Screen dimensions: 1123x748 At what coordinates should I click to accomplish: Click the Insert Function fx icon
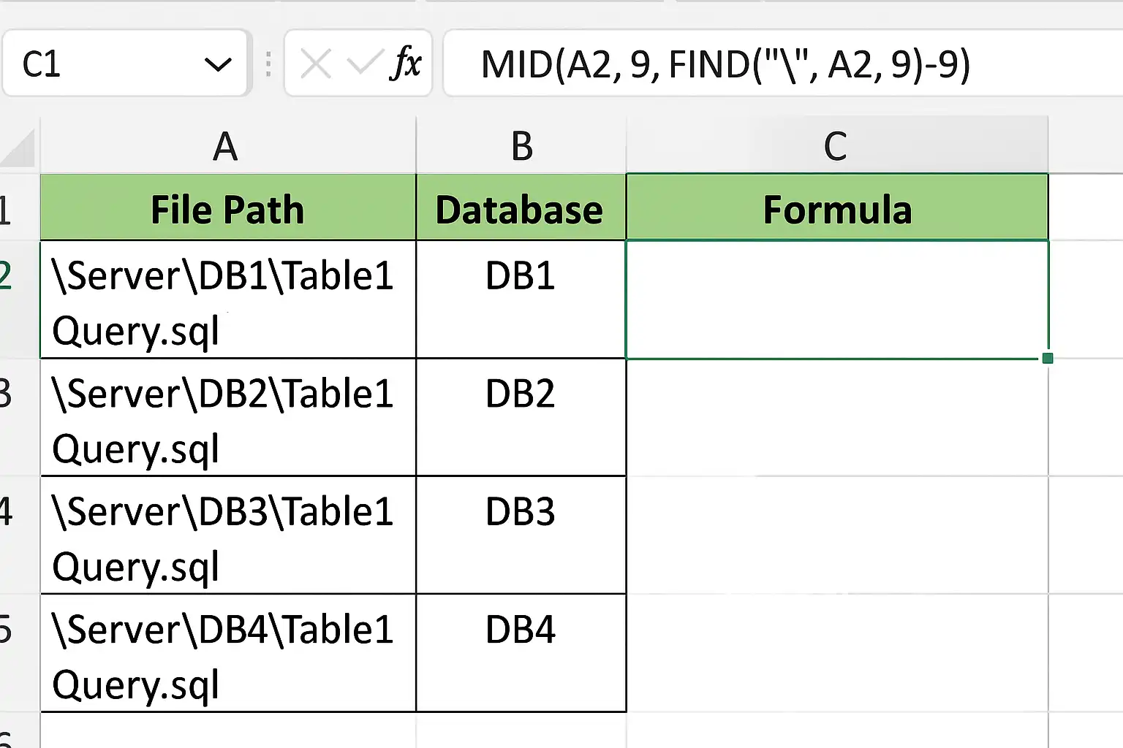click(x=406, y=63)
